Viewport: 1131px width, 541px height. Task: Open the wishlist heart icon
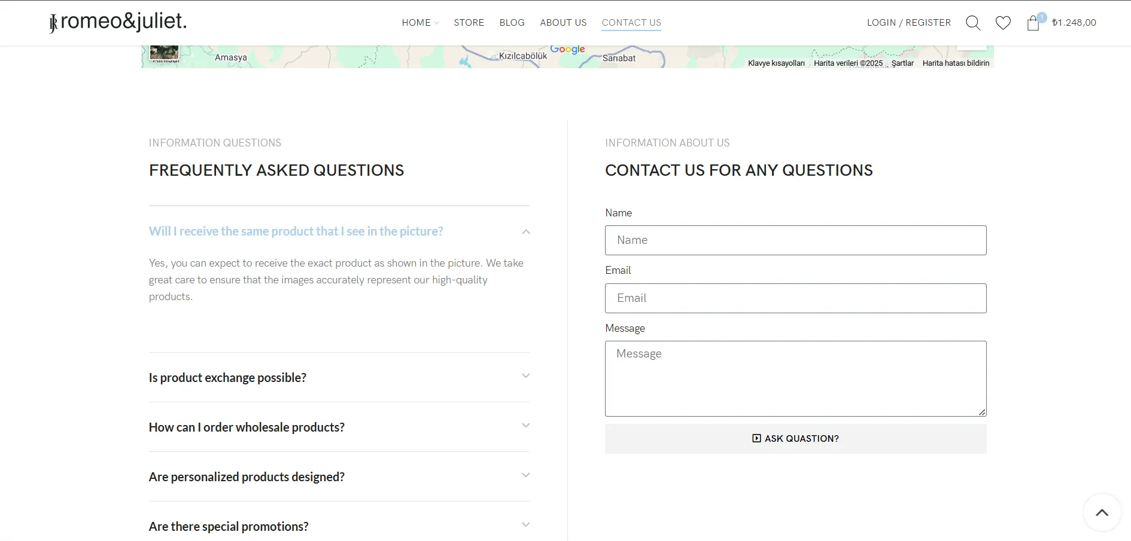pos(1003,23)
